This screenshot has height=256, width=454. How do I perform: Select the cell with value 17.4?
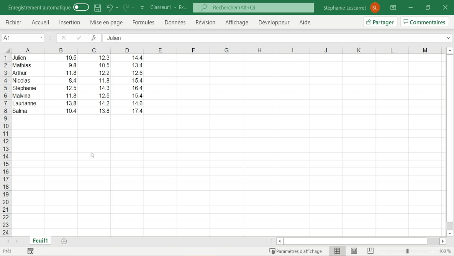pyautogui.click(x=127, y=111)
